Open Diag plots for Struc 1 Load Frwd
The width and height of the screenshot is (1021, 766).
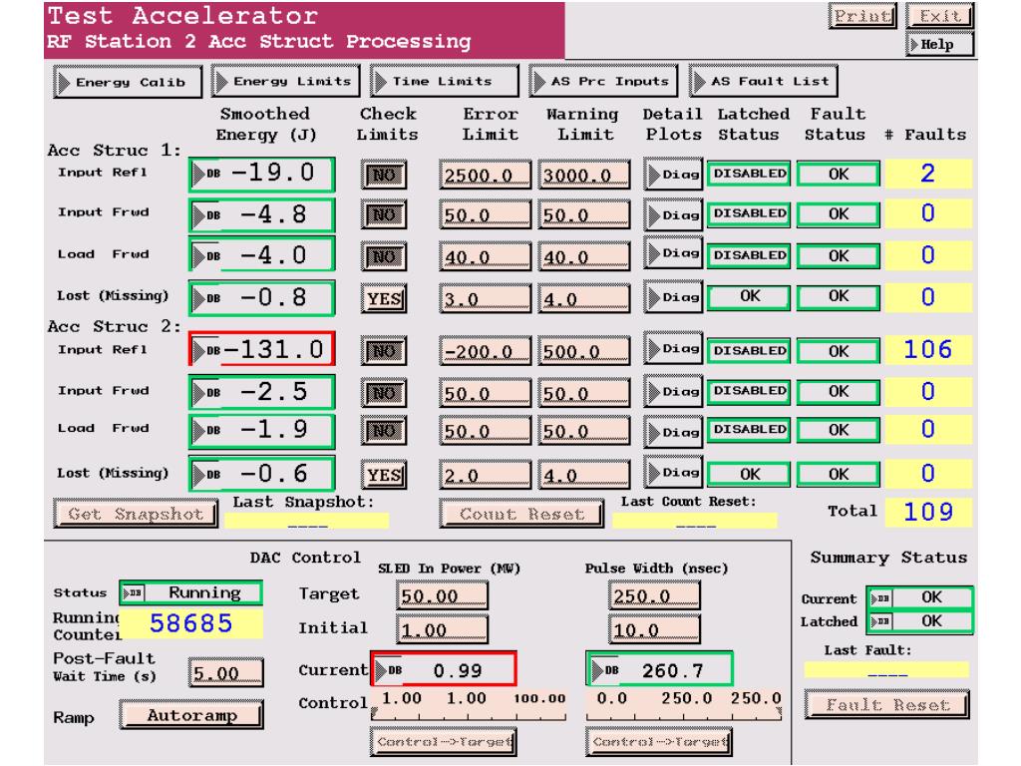pyautogui.click(x=673, y=253)
